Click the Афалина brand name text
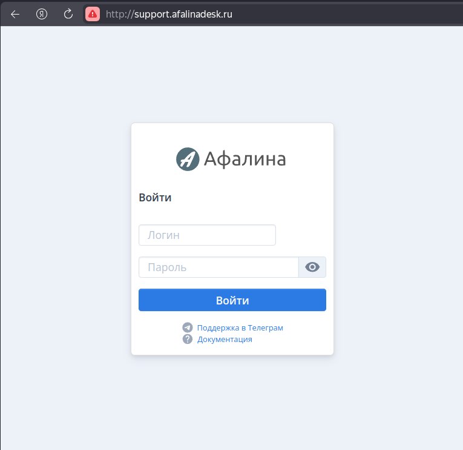 [x=245, y=159]
